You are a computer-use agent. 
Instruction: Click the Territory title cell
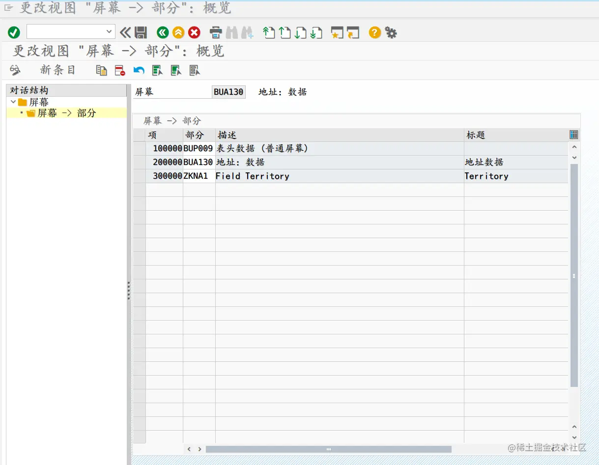click(x=516, y=176)
